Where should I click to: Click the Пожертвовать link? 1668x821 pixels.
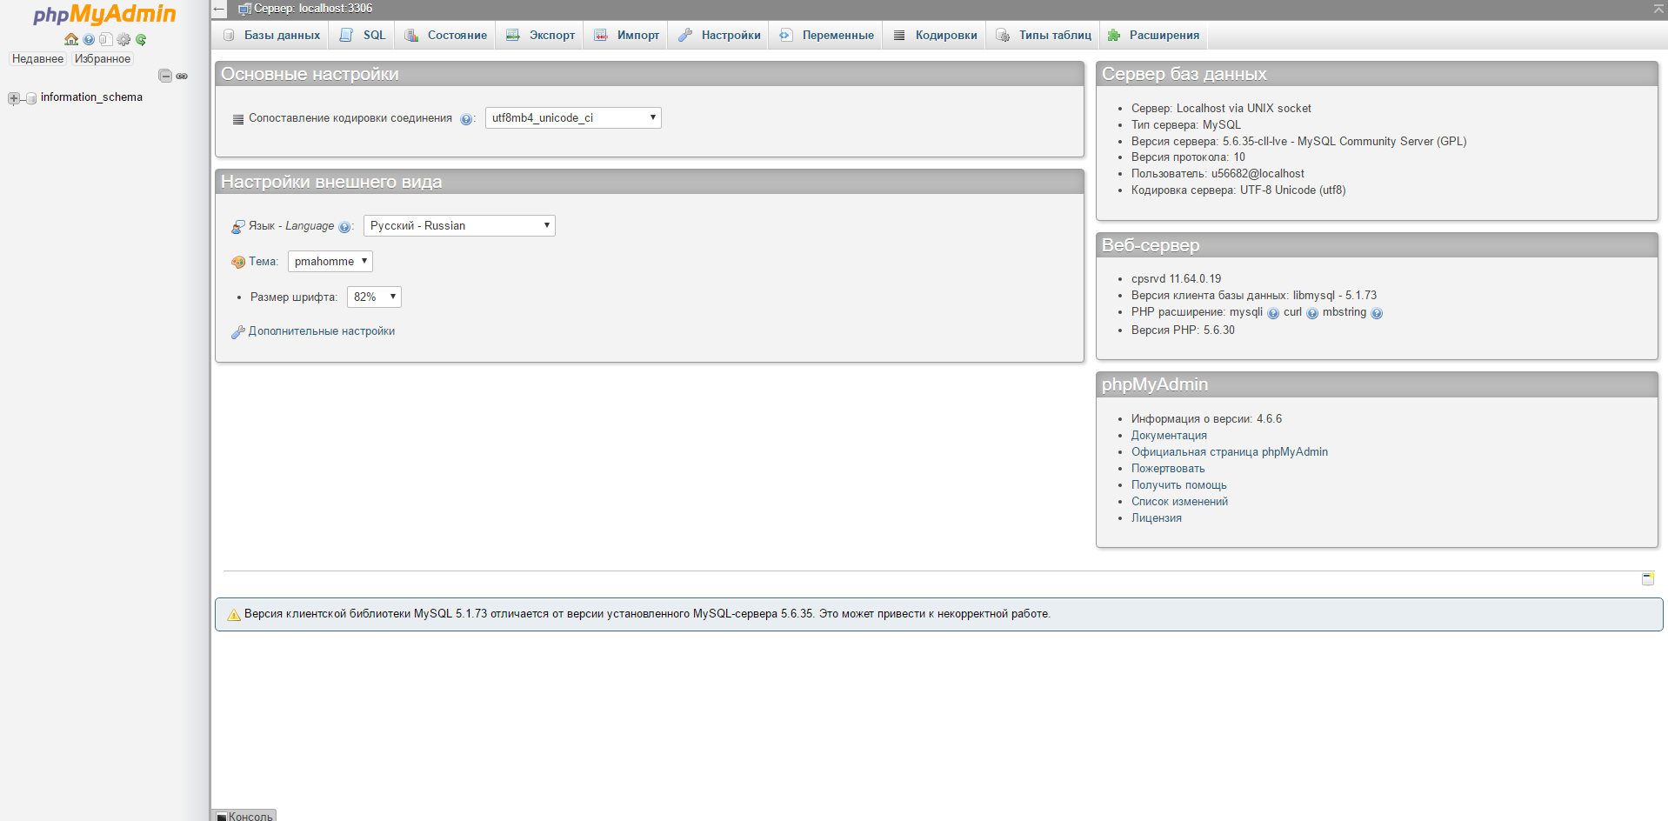[1168, 469]
